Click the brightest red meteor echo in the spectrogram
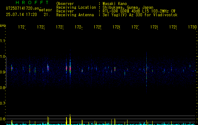This screenshot has height=125, width=198. (x=70, y=68)
